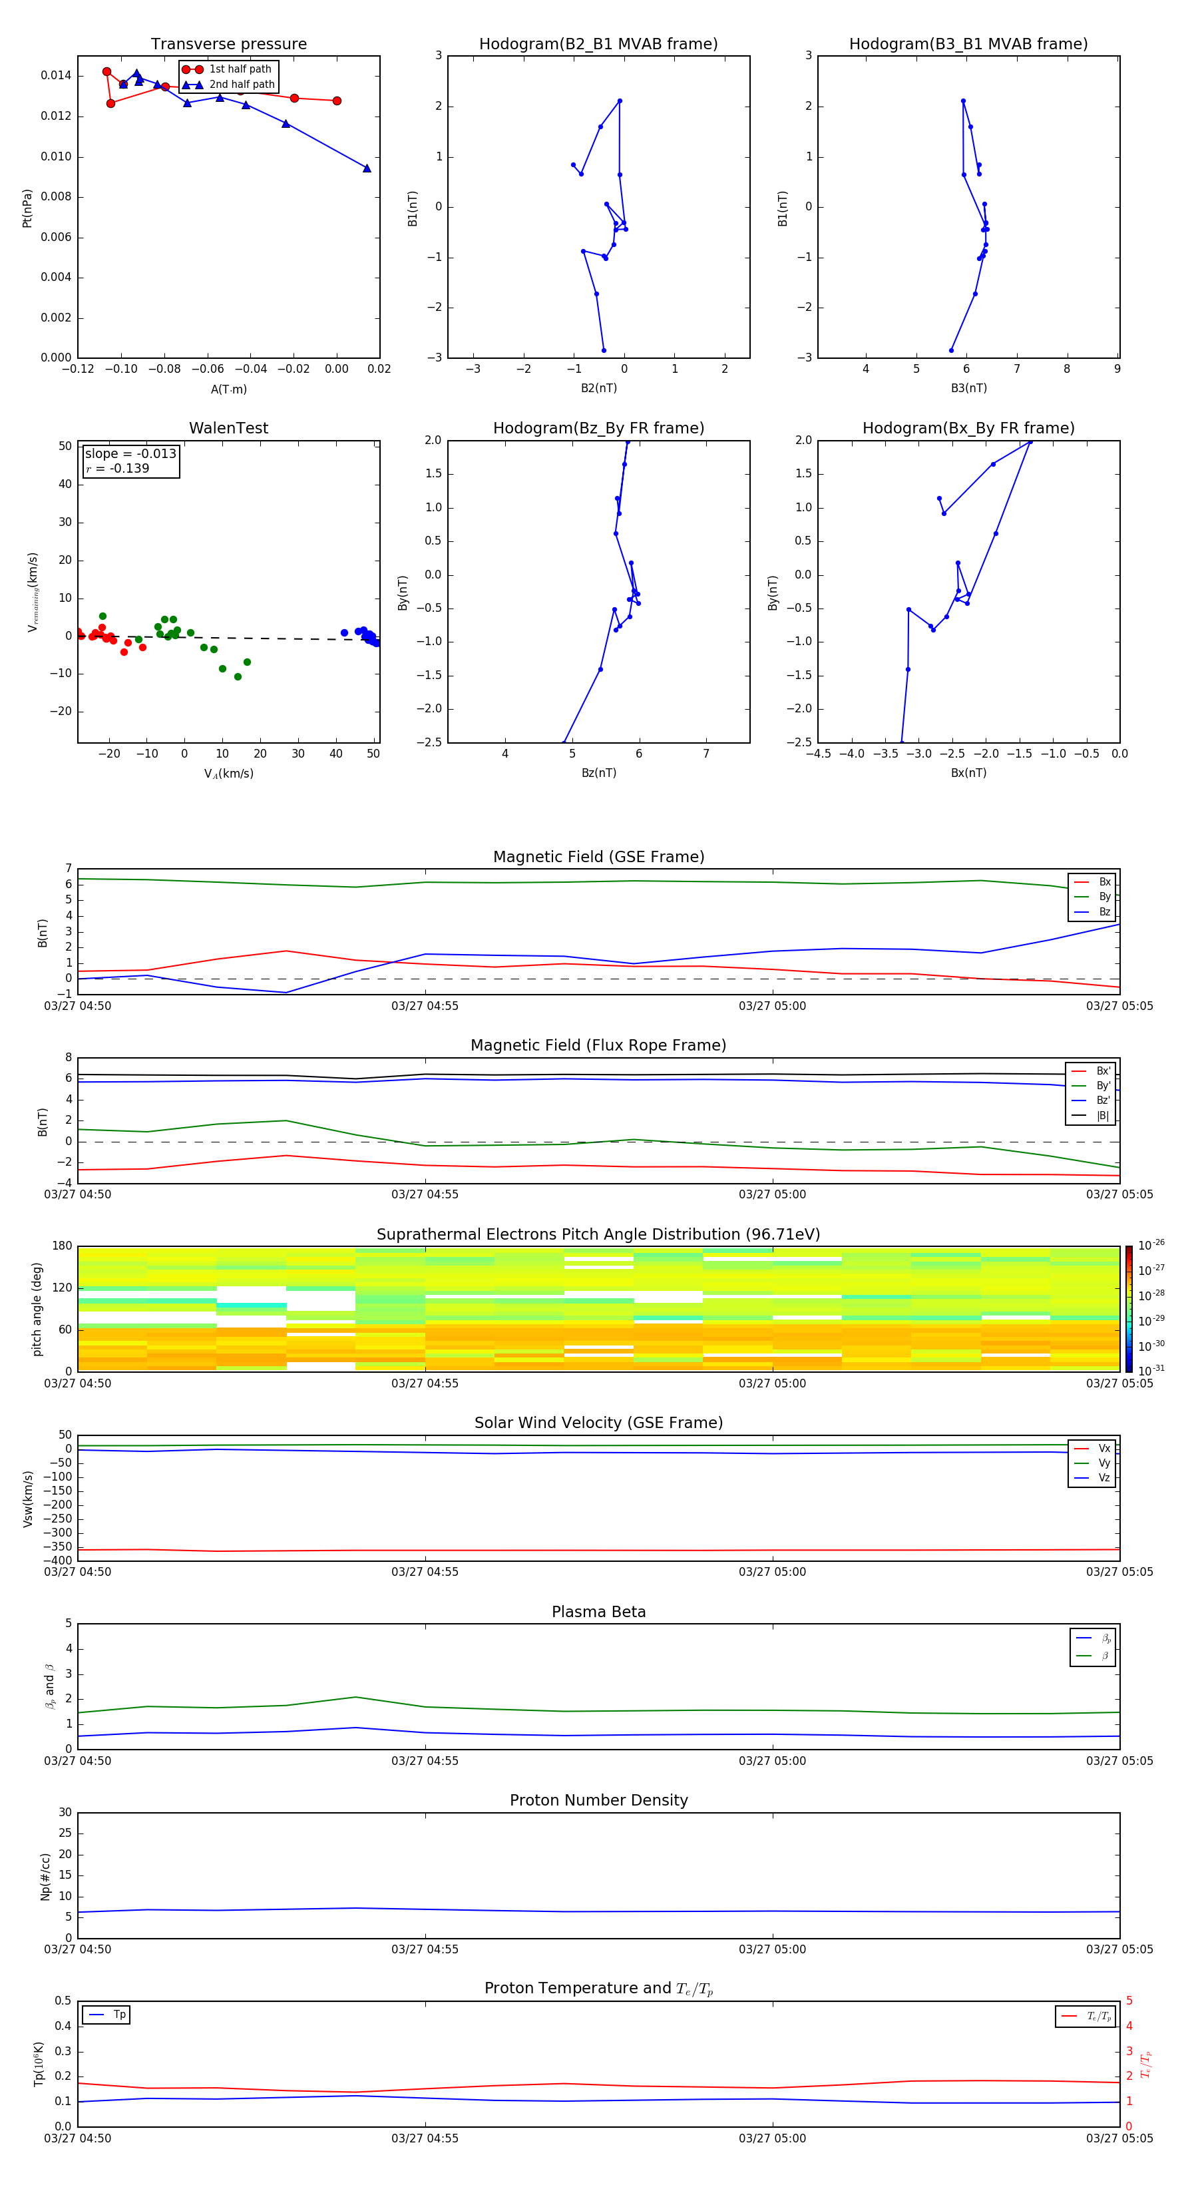Click the Te/Tp legend box
The height and width of the screenshot is (2197, 1198).
click(x=1086, y=2016)
